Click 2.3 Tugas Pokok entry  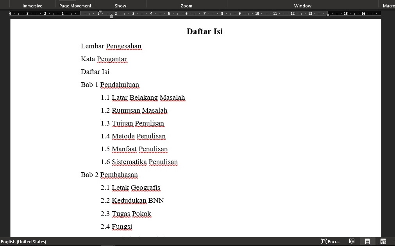[x=126, y=214]
